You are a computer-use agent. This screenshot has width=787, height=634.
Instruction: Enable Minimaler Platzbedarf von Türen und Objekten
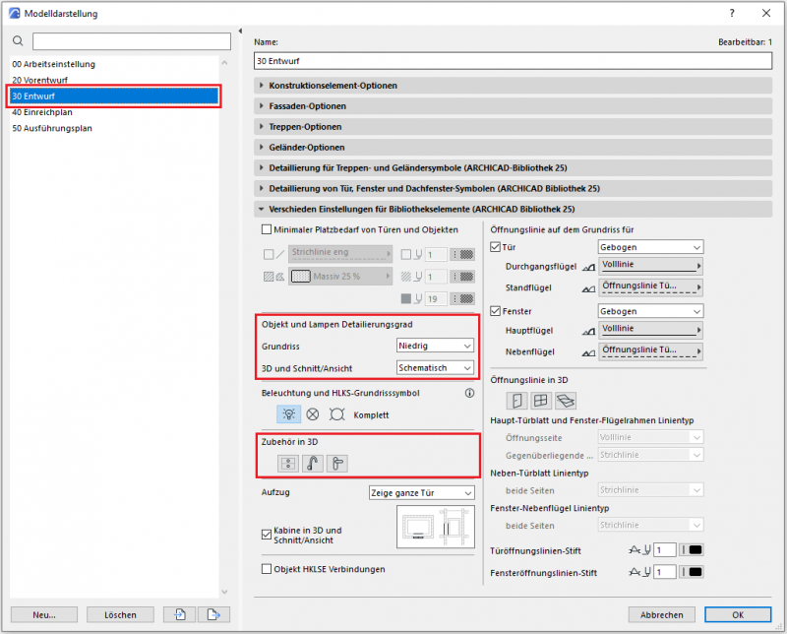(x=267, y=229)
